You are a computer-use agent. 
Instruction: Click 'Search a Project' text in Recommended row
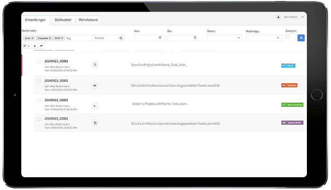coord(160,104)
